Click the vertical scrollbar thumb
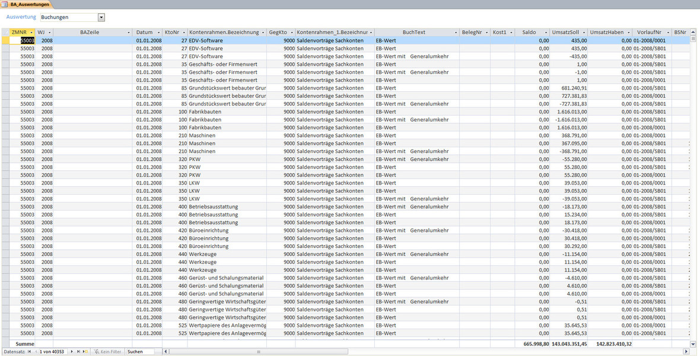Screen dimensions: 700x356 693,39
